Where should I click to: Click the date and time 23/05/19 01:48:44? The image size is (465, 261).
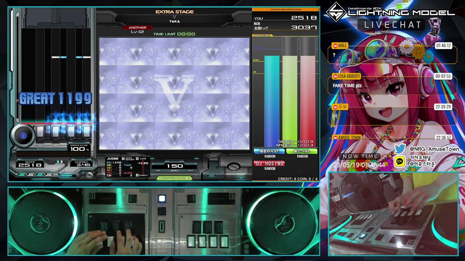359,165
